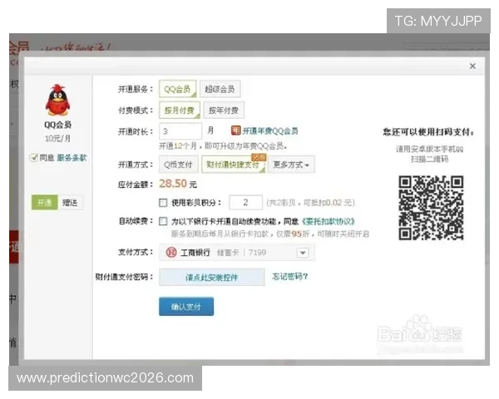Open the 服务条款 link

[x=72, y=158]
